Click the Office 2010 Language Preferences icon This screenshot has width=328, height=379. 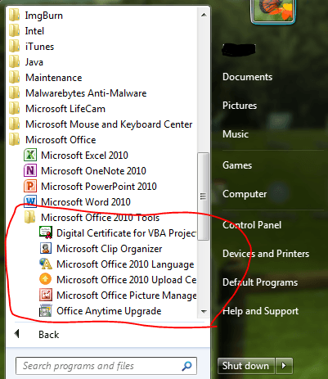46,264
